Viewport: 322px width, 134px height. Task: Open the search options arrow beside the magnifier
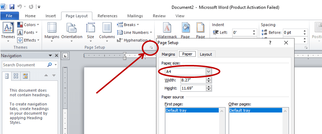(x=56, y=65)
